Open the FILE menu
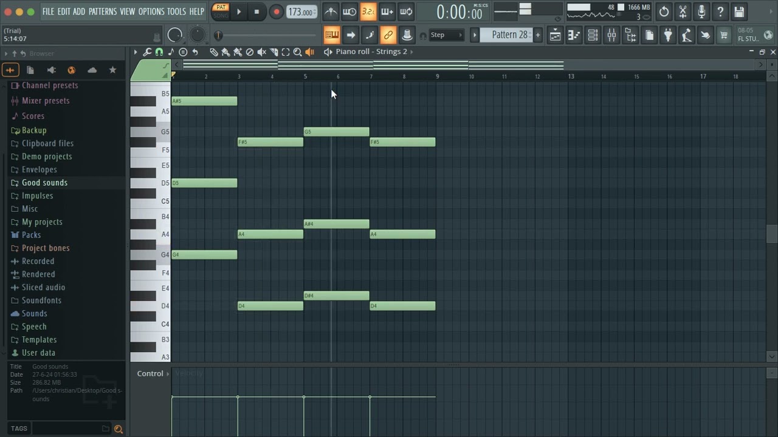Screen dimensions: 778x437 (x=48, y=12)
